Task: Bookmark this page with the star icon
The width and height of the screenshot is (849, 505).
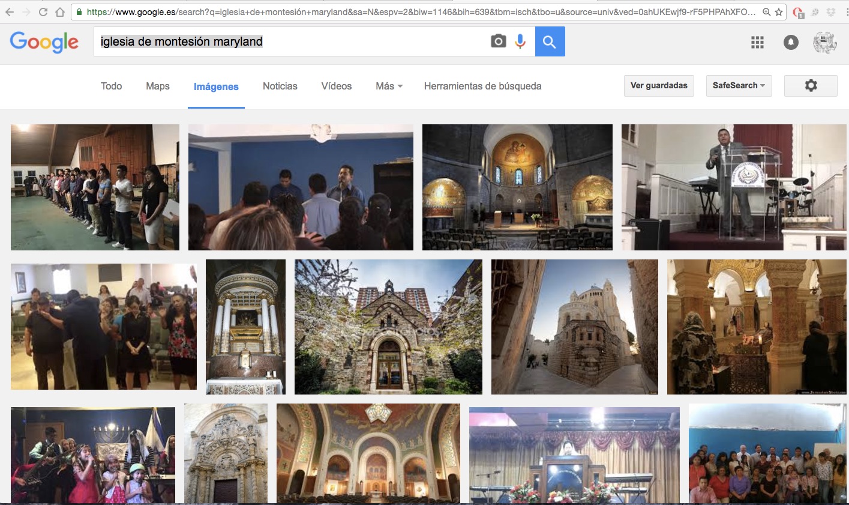Action: [779, 12]
